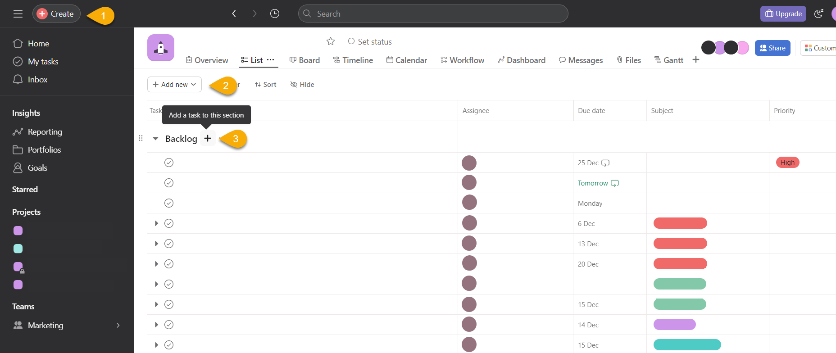Click the High priority red tag
The image size is (836, 353).
coord(787,163)
